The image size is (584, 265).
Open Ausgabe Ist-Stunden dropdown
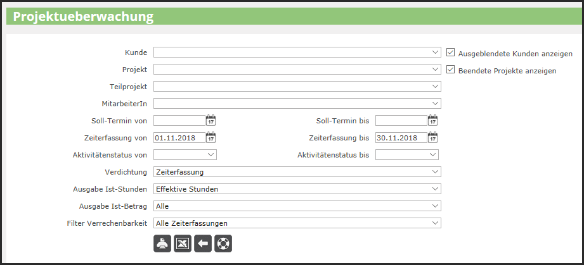pyautogui.click(x=297, y=189)
